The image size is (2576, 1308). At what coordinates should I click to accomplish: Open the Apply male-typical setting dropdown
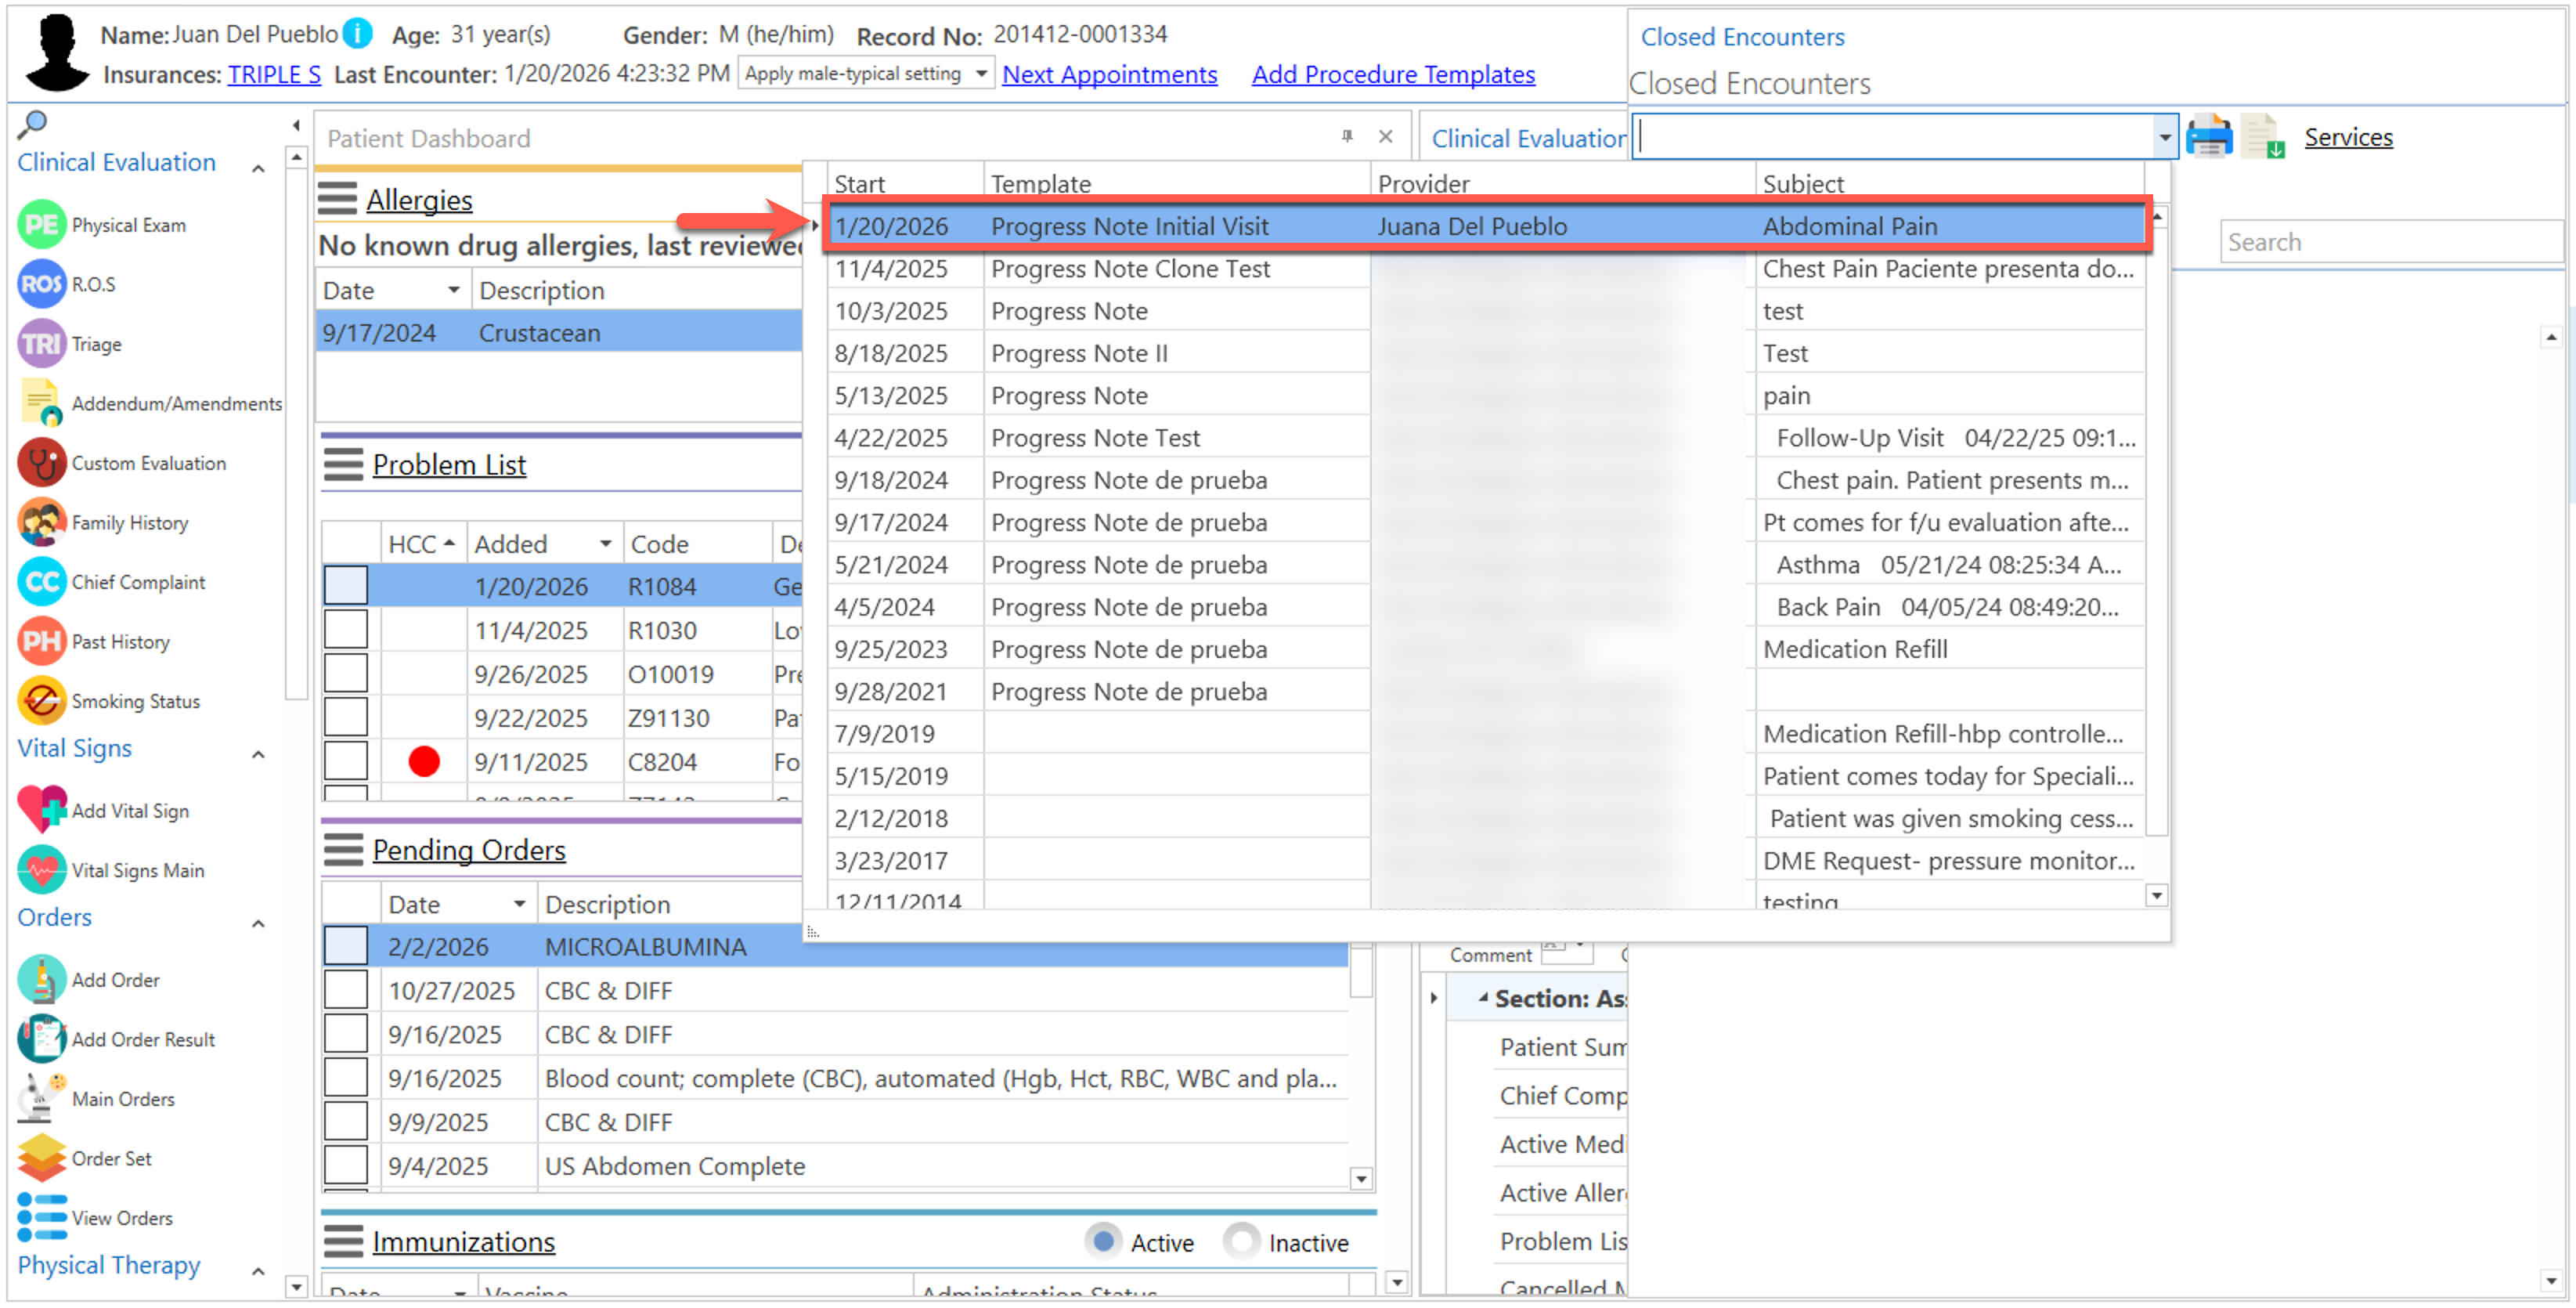(981, 74)
